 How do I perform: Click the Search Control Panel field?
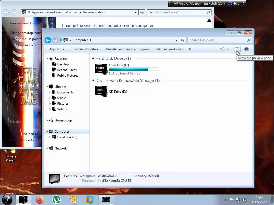[179, 12]
